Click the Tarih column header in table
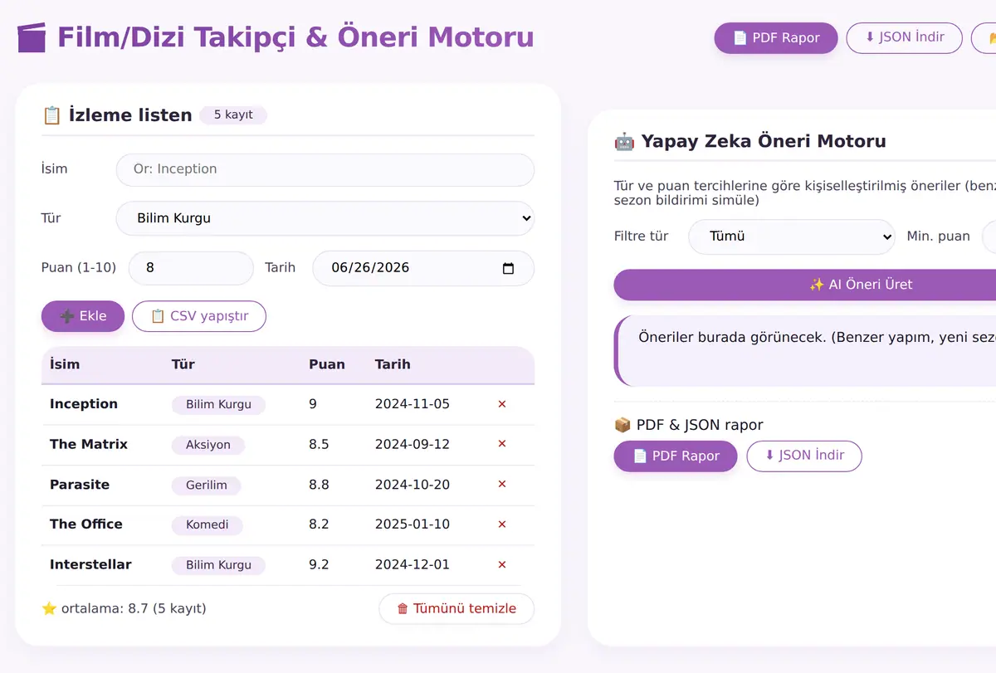Image resolution: width=996 pixels, height=673 pixels. (393, 364)
